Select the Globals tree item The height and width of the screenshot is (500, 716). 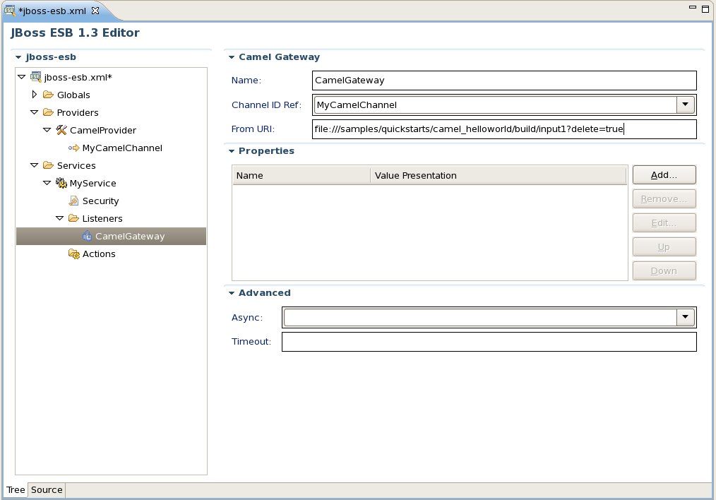point(73,95)
